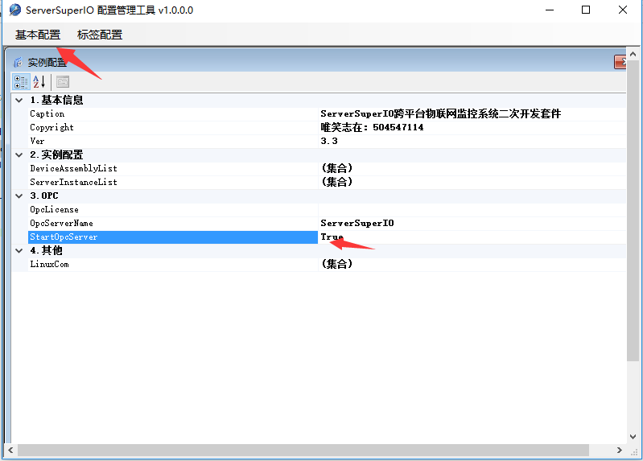
Task: Click the horizontal scrollbar left arrow
Action: coord(10,451)
